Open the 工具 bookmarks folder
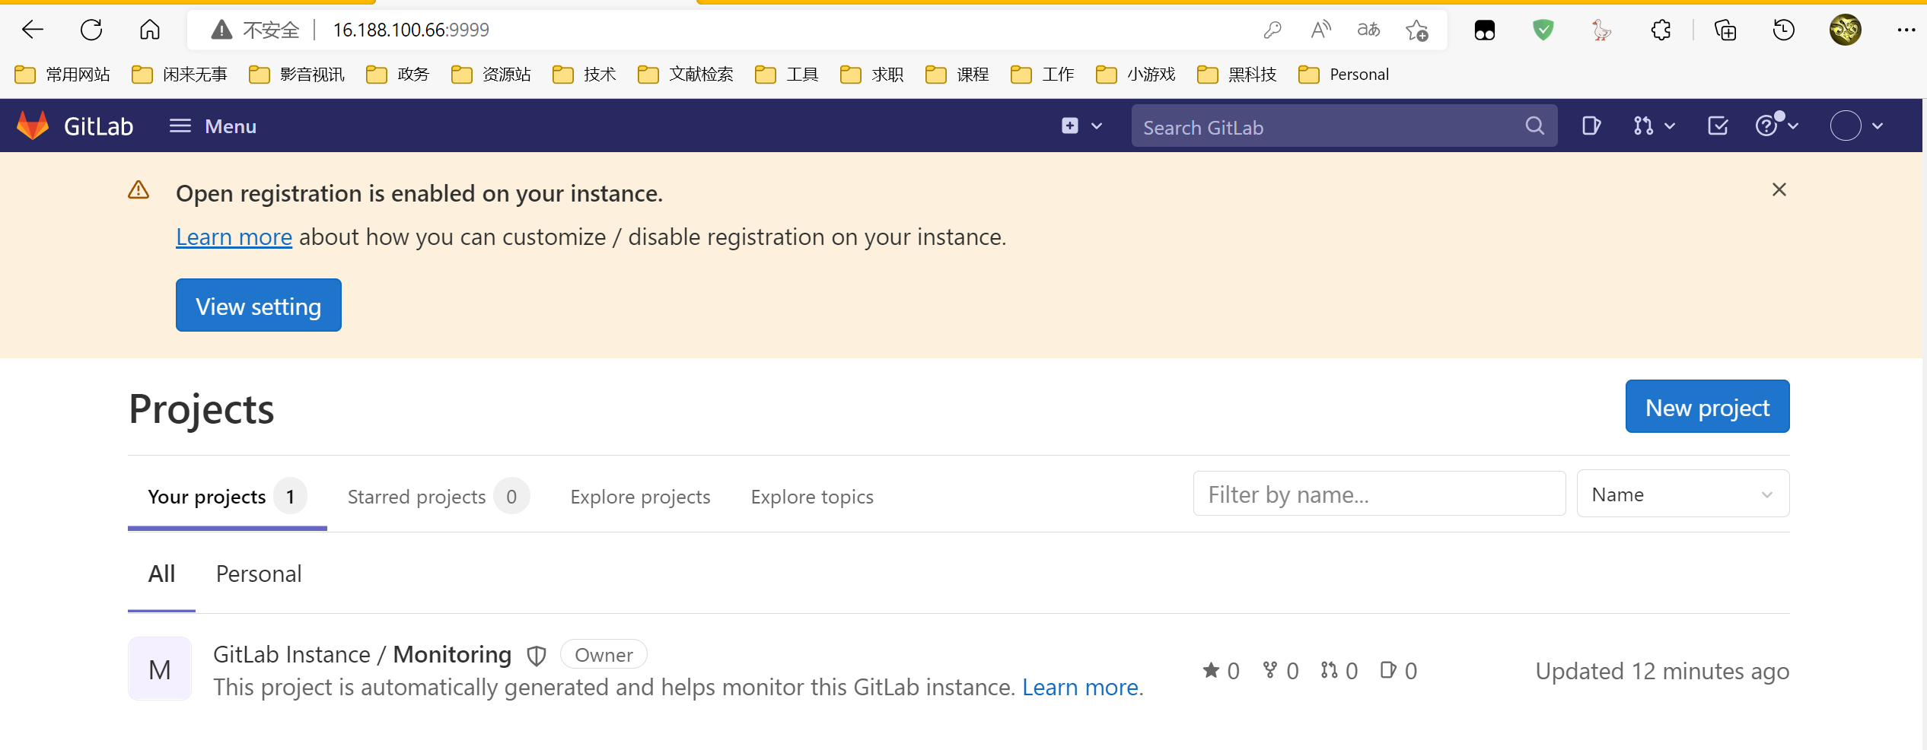Image resolution: width=1927 pixels, height=750 pixels. click(787, 75)
